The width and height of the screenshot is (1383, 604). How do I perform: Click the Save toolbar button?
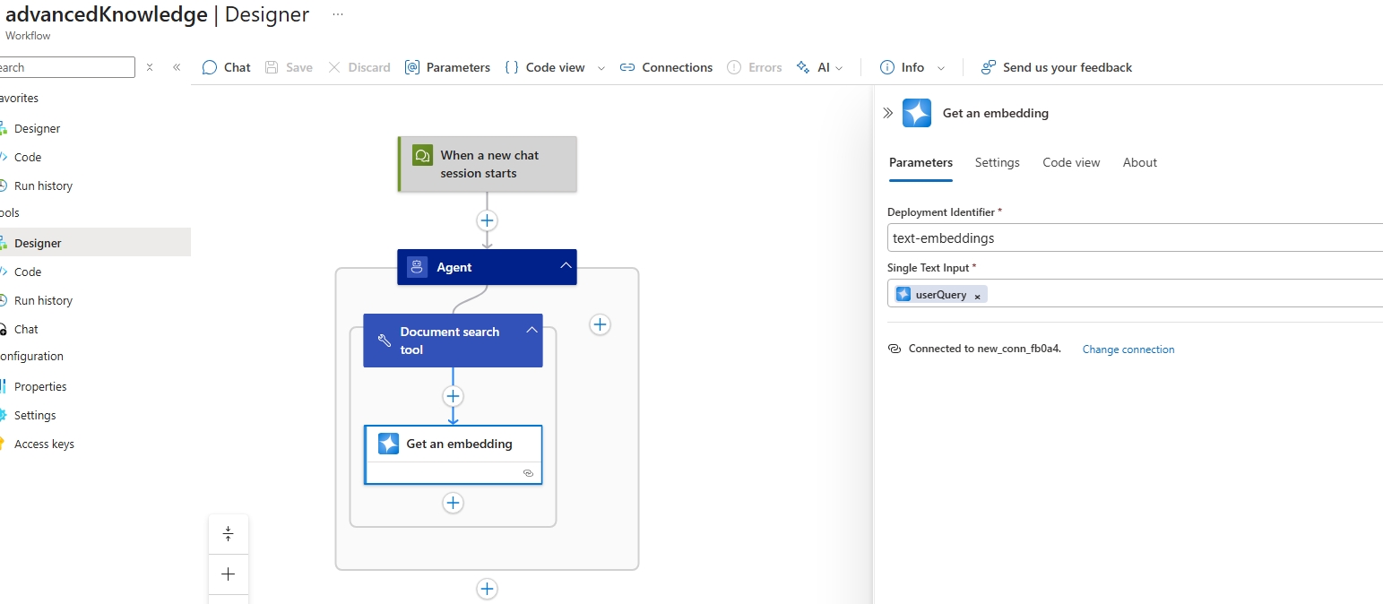click(x=289, y=67)
